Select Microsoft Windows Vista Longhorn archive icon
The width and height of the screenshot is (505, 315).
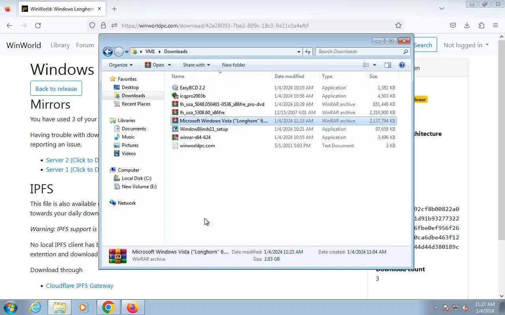tap(175, 121)
